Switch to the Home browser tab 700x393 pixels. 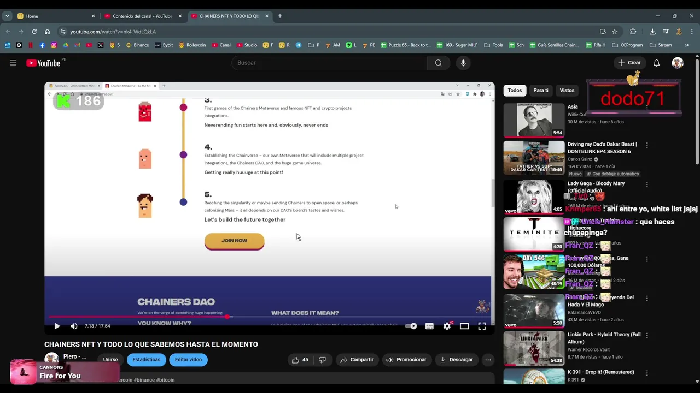(x=55, y=16)
